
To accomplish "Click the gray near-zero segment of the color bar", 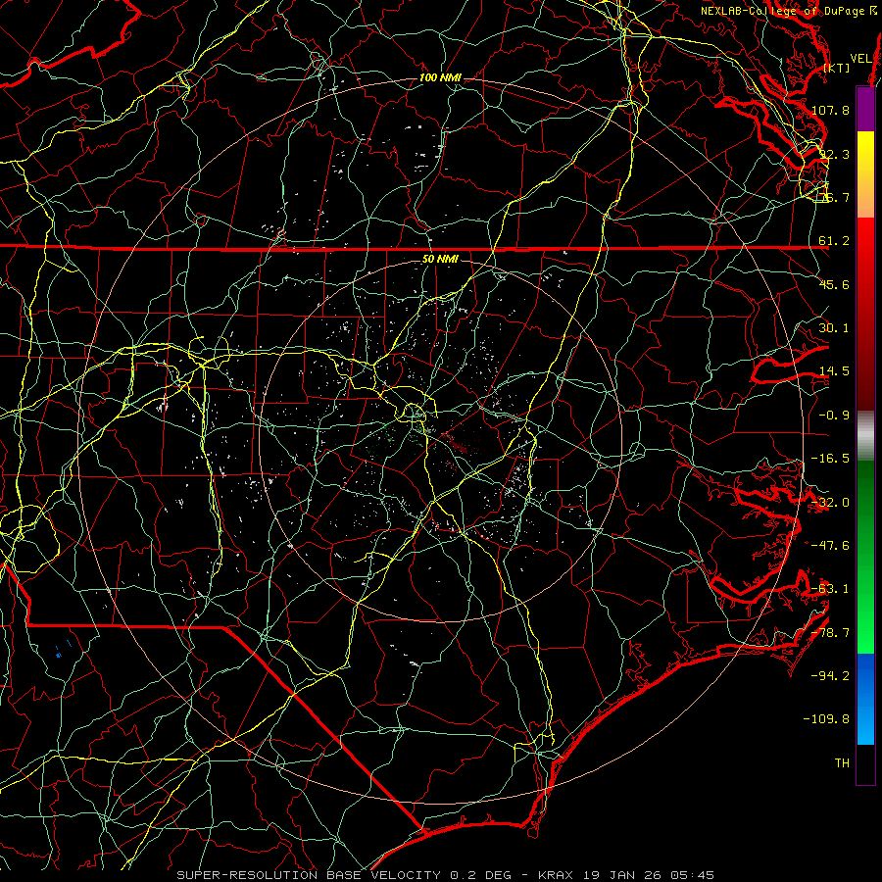I will click(865, 436).
